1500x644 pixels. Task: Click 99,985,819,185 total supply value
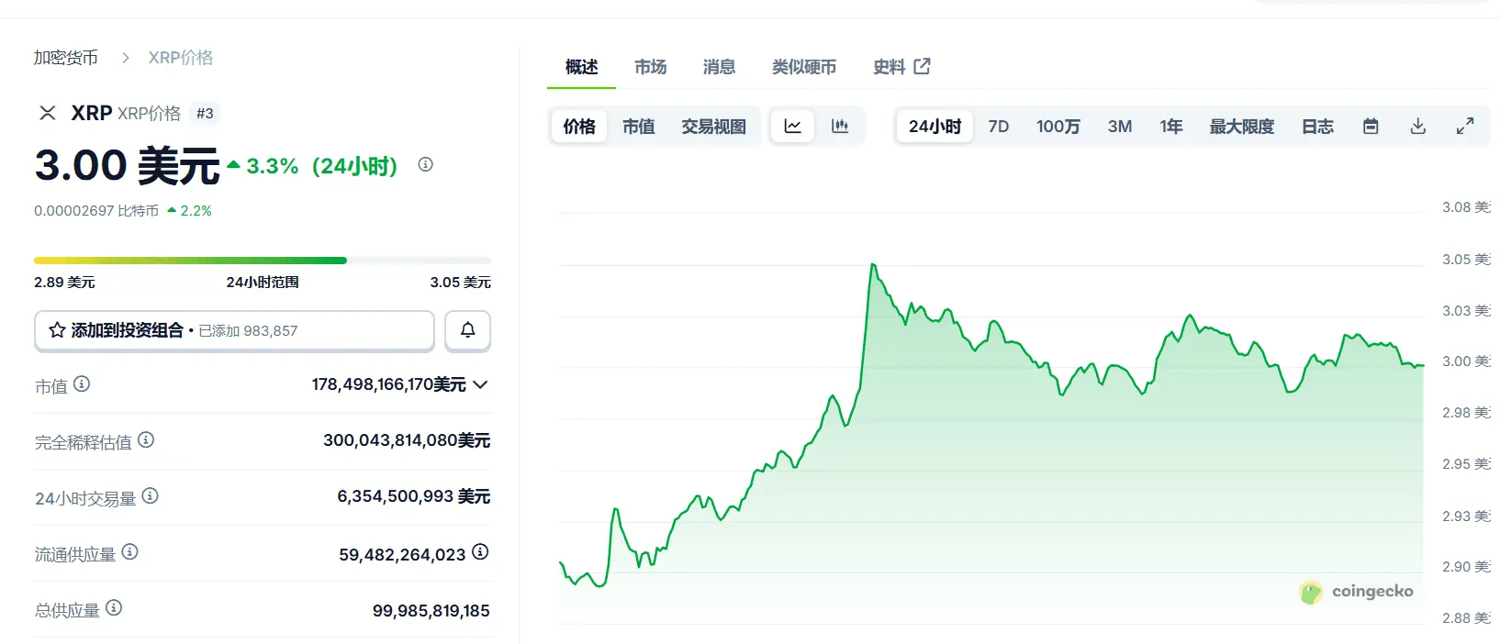tap(431, 611)
